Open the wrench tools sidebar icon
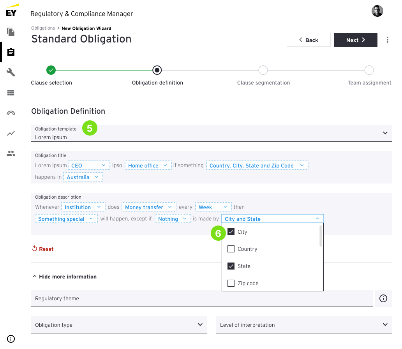Viewport: 402px width, 349px height. [11, 72]
